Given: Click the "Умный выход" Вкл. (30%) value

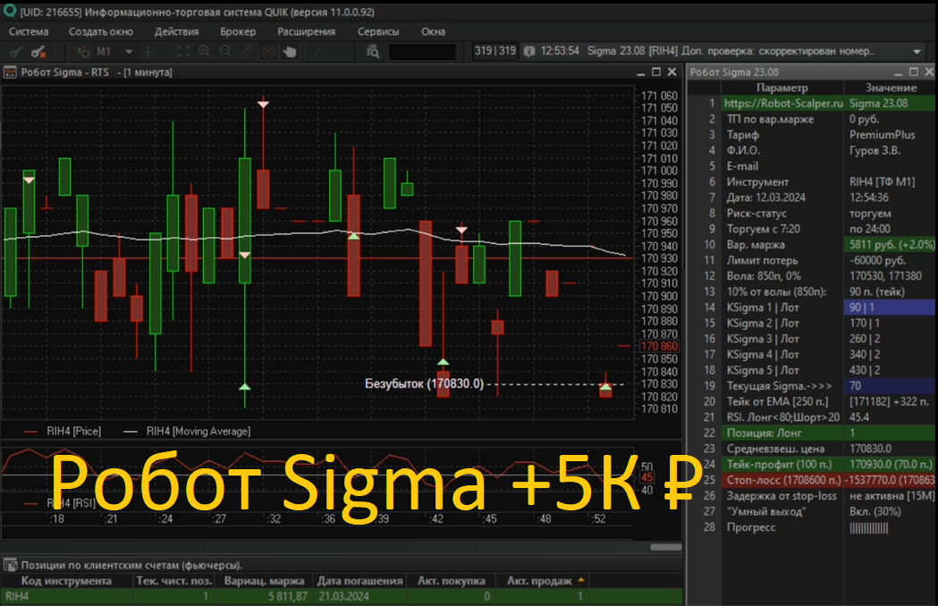Looking at the screenshot, I should (890, 511).
